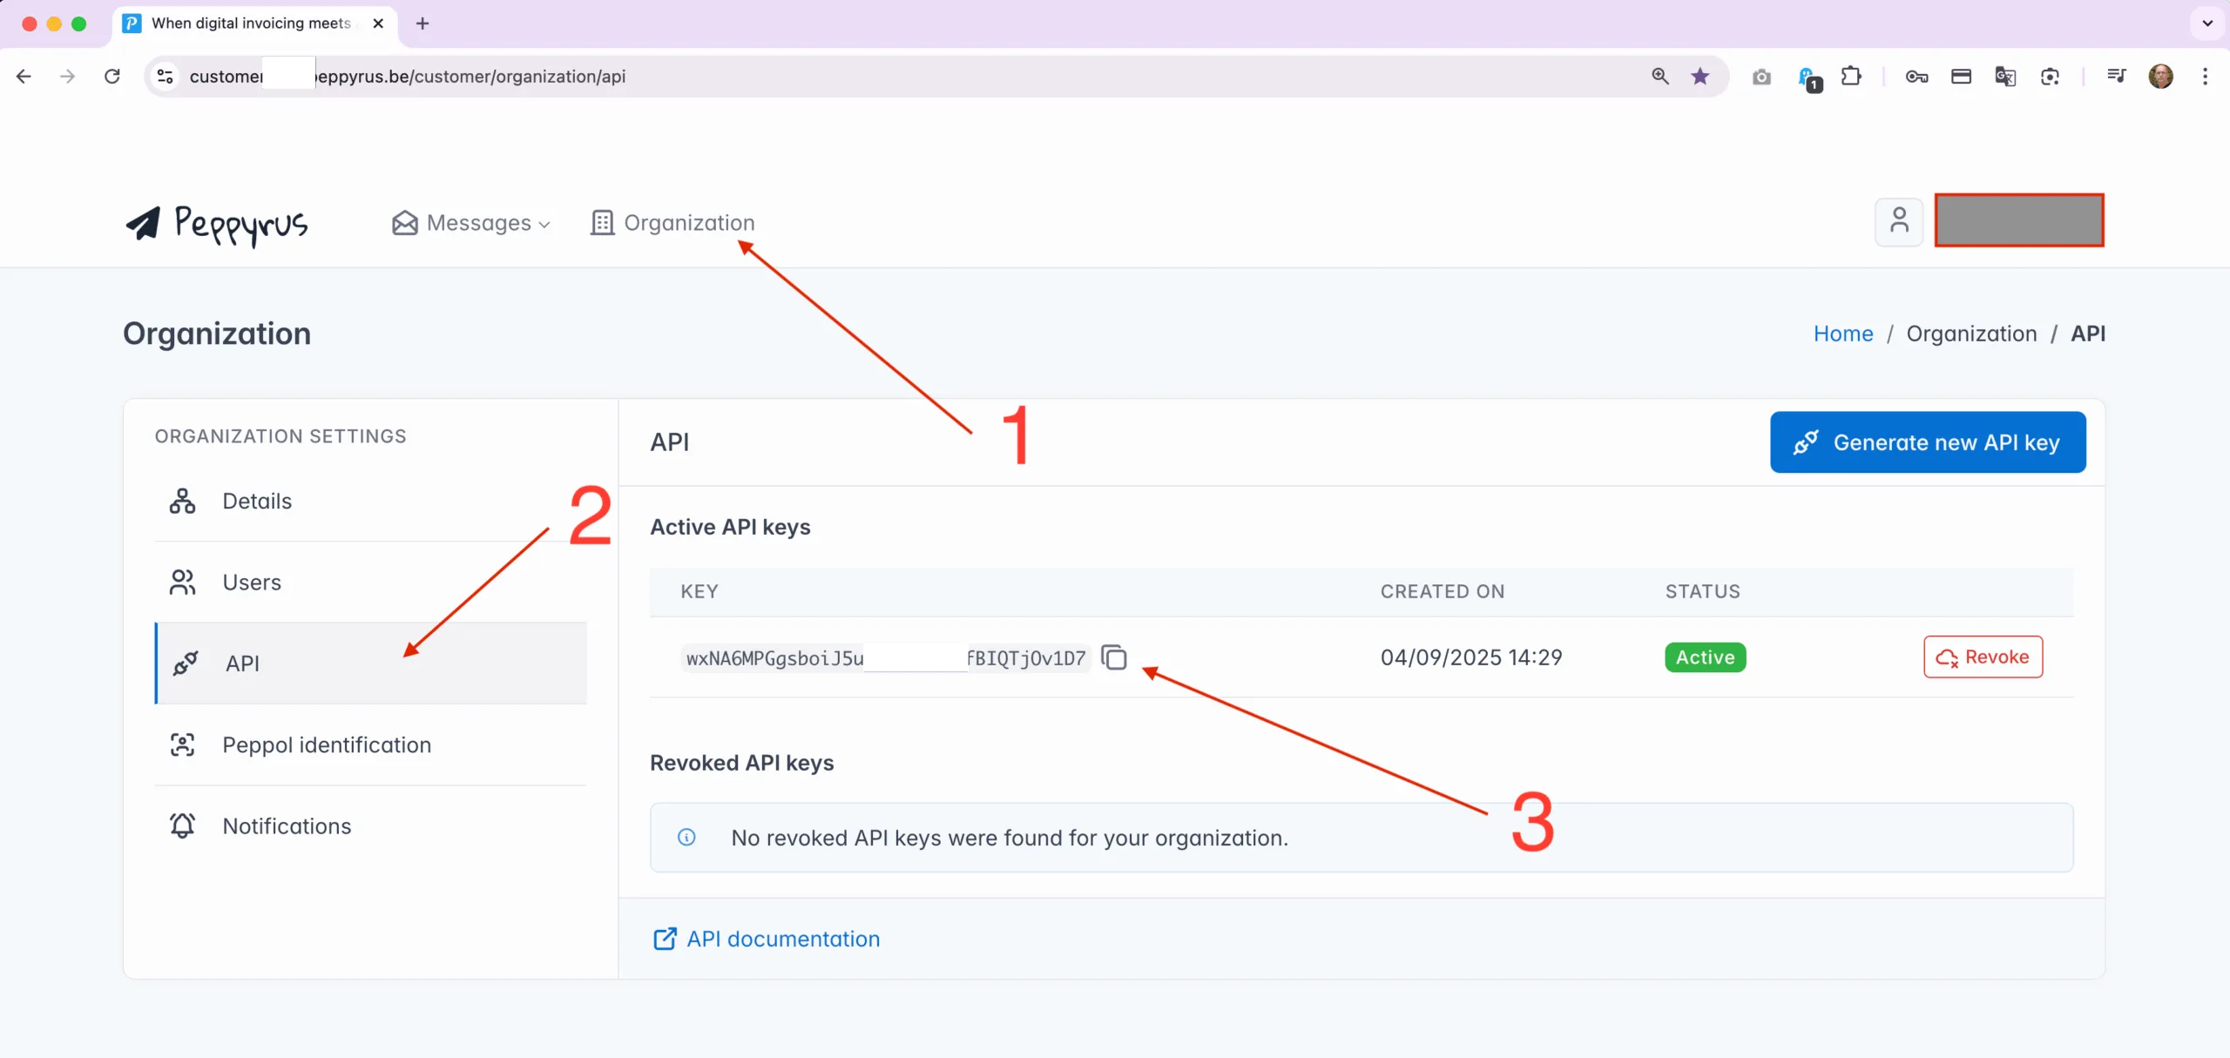The height and width of the screenshot is (1058, 2230).
Task: Select API in organization settings sidebar
Action: coord(371,663)
